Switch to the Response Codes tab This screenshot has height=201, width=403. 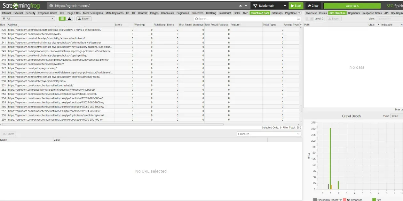[48, 13]
